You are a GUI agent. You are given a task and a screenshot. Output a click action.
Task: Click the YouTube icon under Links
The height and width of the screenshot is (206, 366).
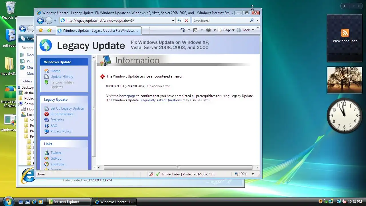click(47, 164)
